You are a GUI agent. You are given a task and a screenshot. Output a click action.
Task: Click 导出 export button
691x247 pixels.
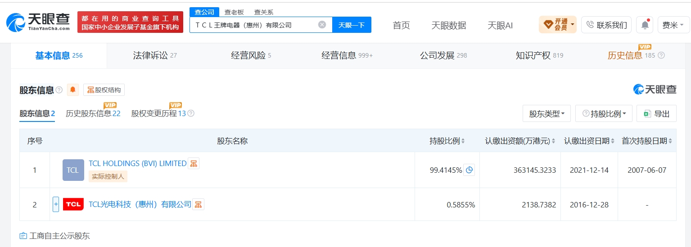[x=656, y=113]
